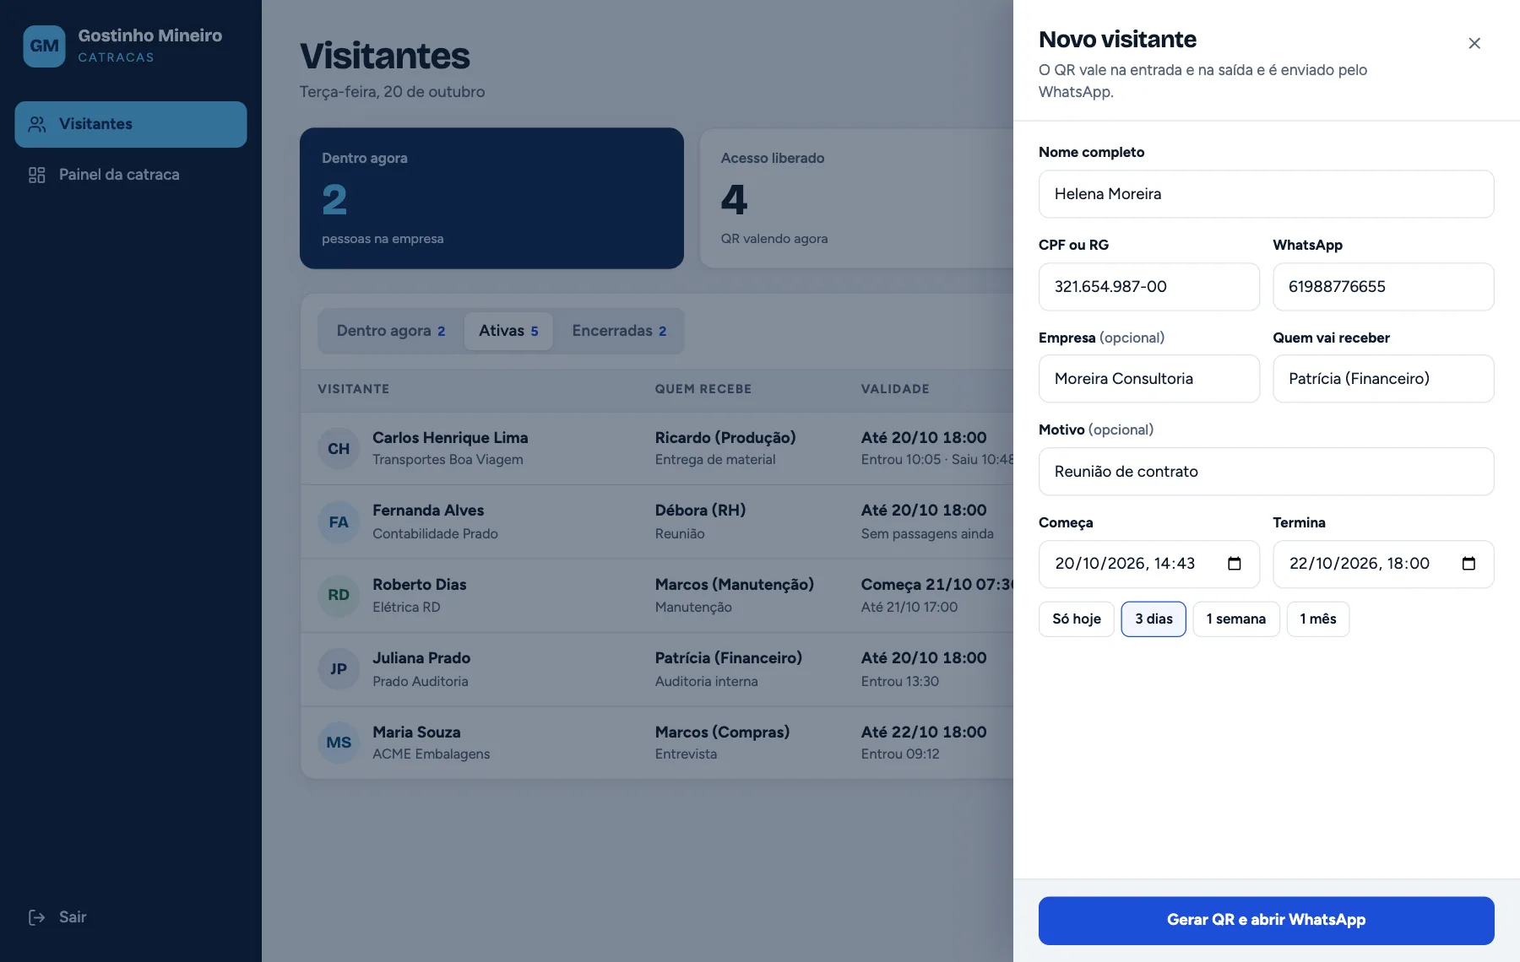
Task: Click visitor name Roberto Dias
Action: (x=419, y=585)
